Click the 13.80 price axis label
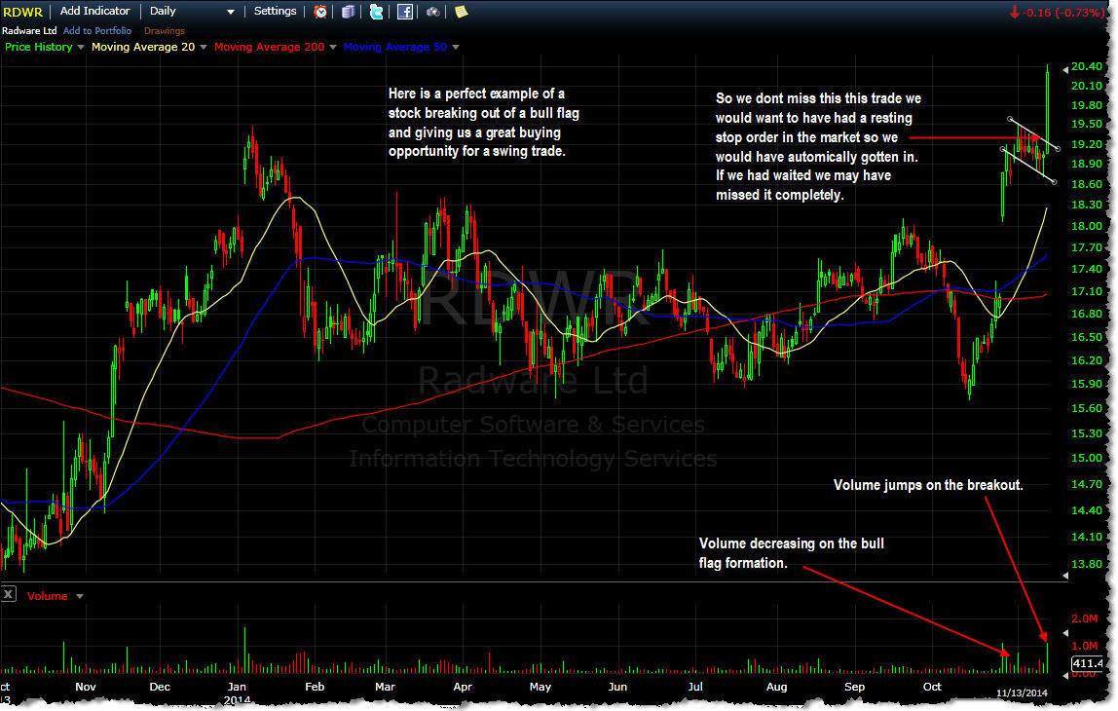 [1087, 563]
